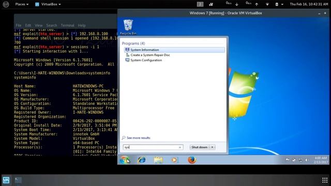
Task: Open the Wi-Fi network panel icon
Action: coord(267,4)
